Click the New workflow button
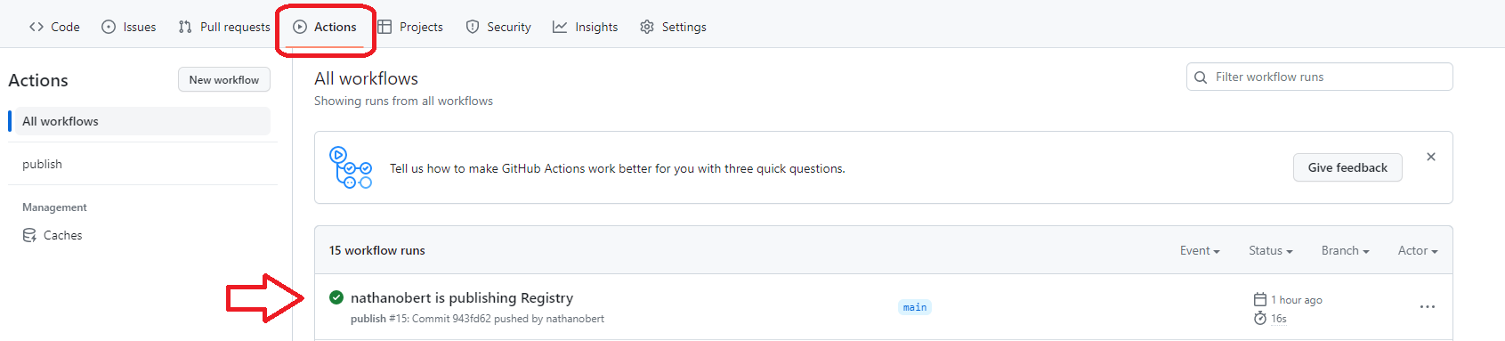Image resolution: width=1505 pixels, height=341 pixels. pyautogui.click(x=224, y=79)
